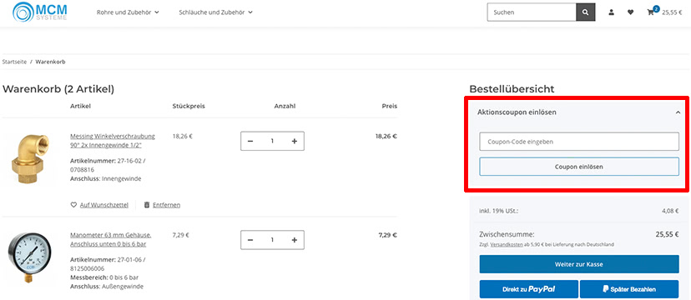This screenshot has height=300, width=691.
Task: Click the Warenkorb (2 Artikel) heading
Action: tap(58, 89)
